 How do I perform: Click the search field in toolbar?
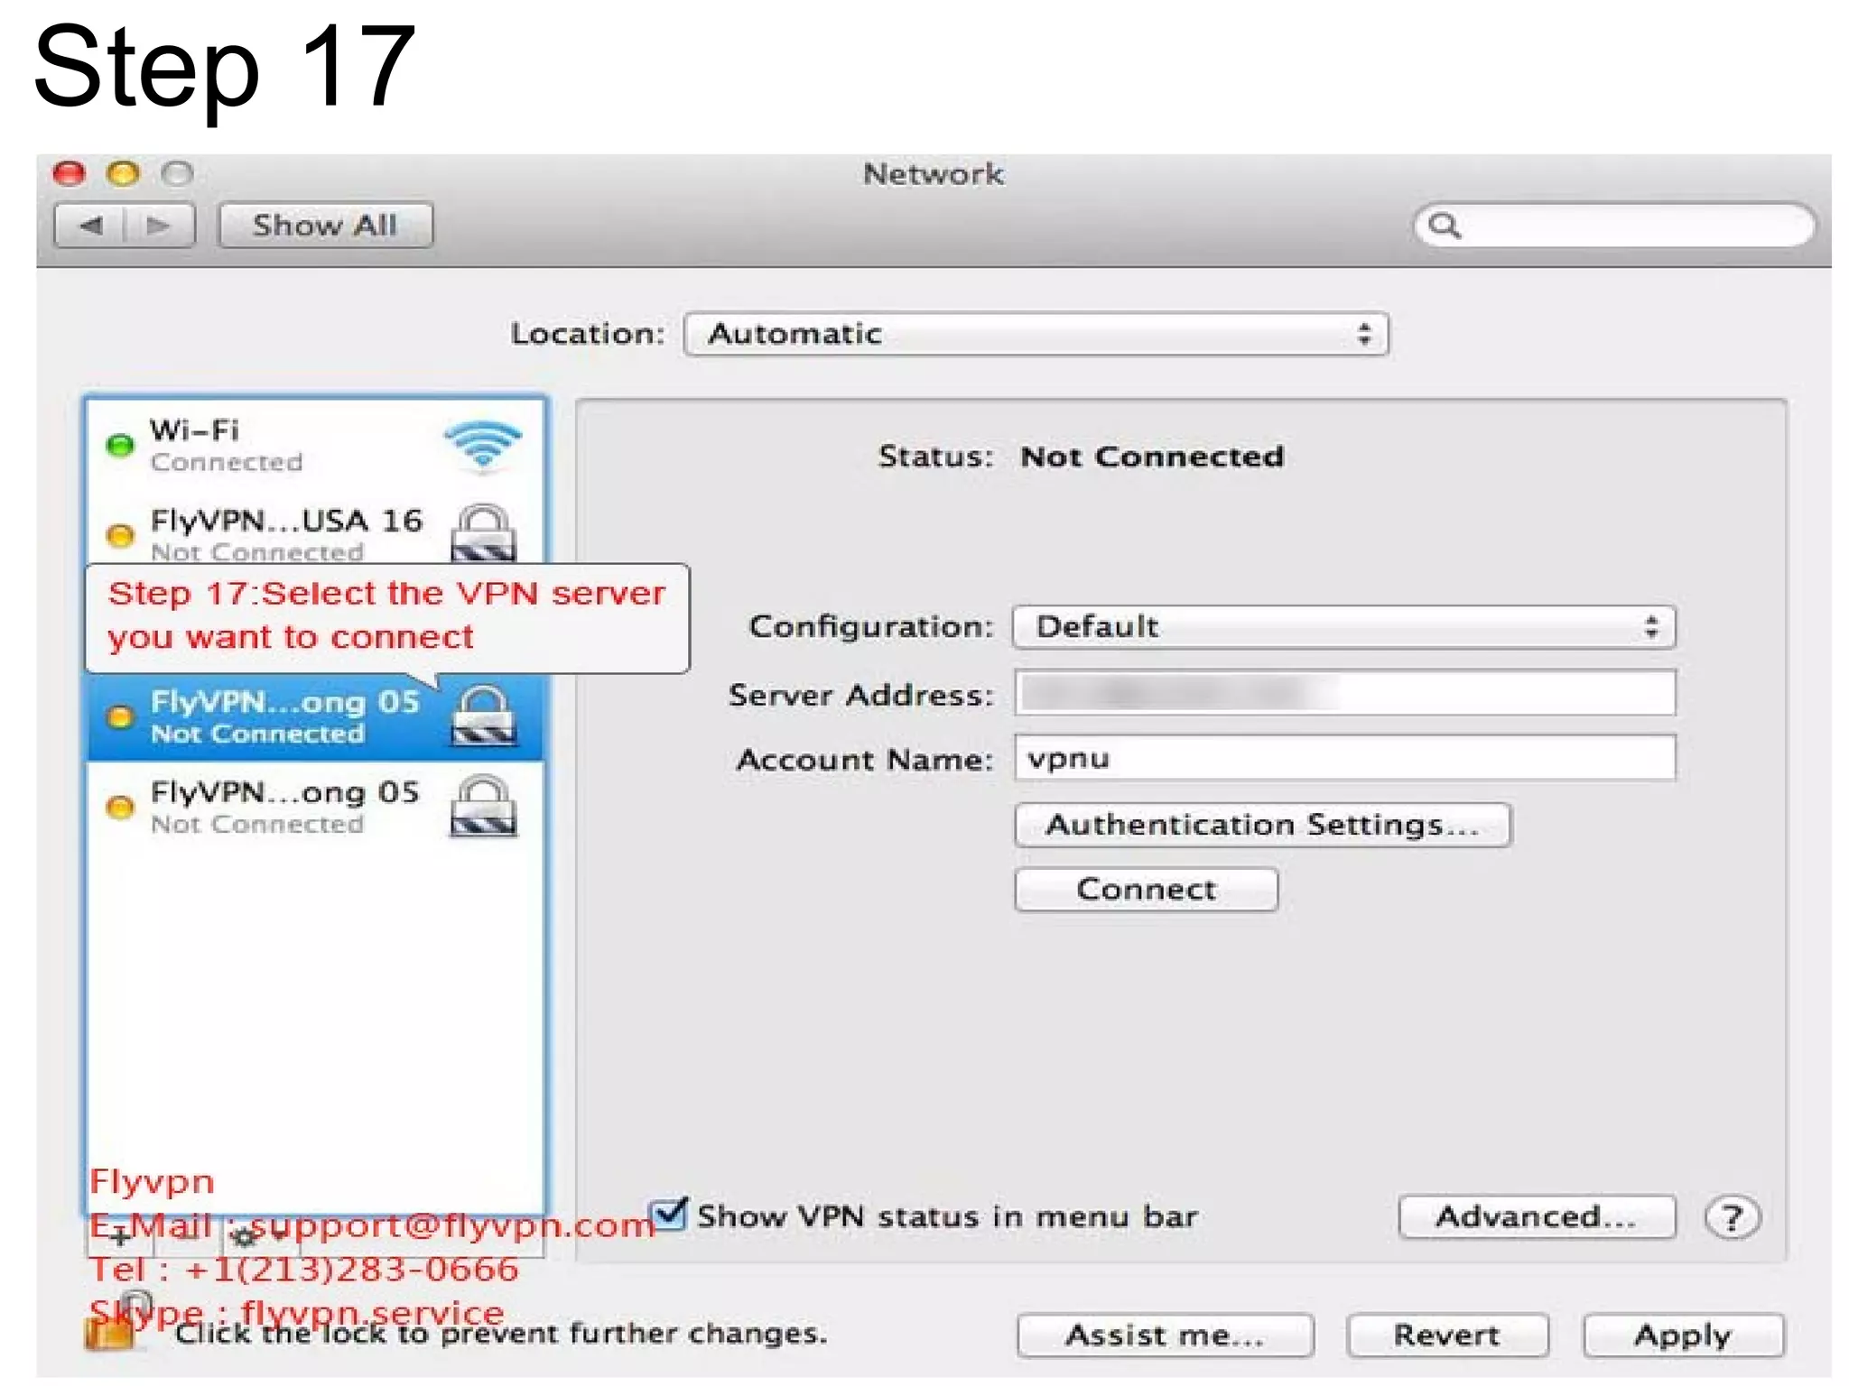(1615, 225)
